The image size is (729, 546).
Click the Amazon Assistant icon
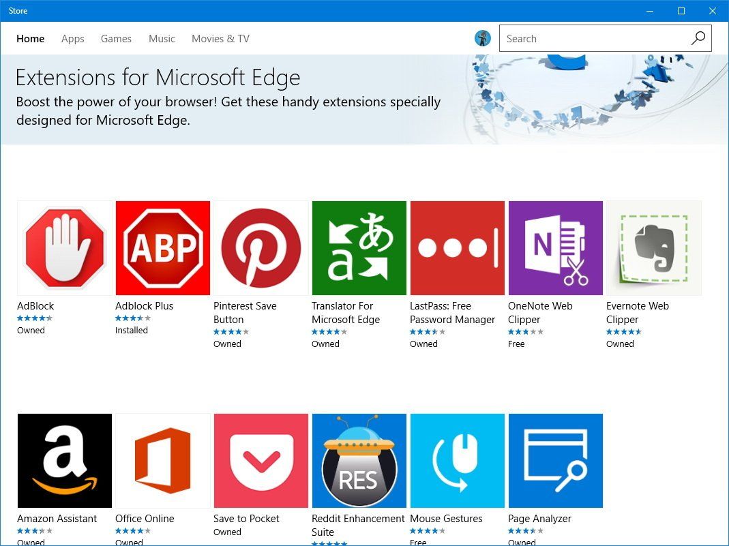(64, 460)
